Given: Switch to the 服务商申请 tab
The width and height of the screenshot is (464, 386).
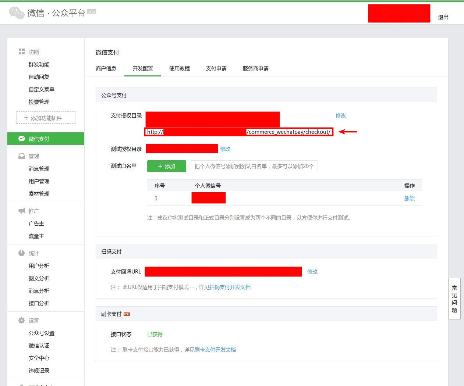Looking at the screenshot, I should (x=256, y=68).
